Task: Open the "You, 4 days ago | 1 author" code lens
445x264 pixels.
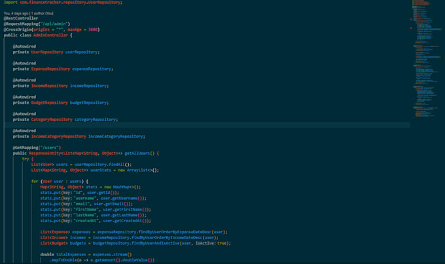Action: point(28,13)
